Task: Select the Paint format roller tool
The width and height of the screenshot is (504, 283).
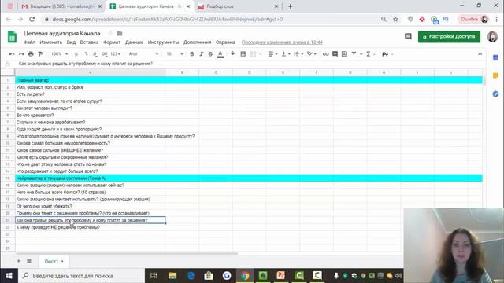Action: coord(40,54)
